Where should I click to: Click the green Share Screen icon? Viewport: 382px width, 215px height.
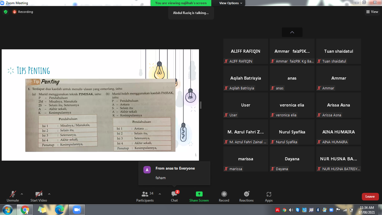tap(199, 194)
